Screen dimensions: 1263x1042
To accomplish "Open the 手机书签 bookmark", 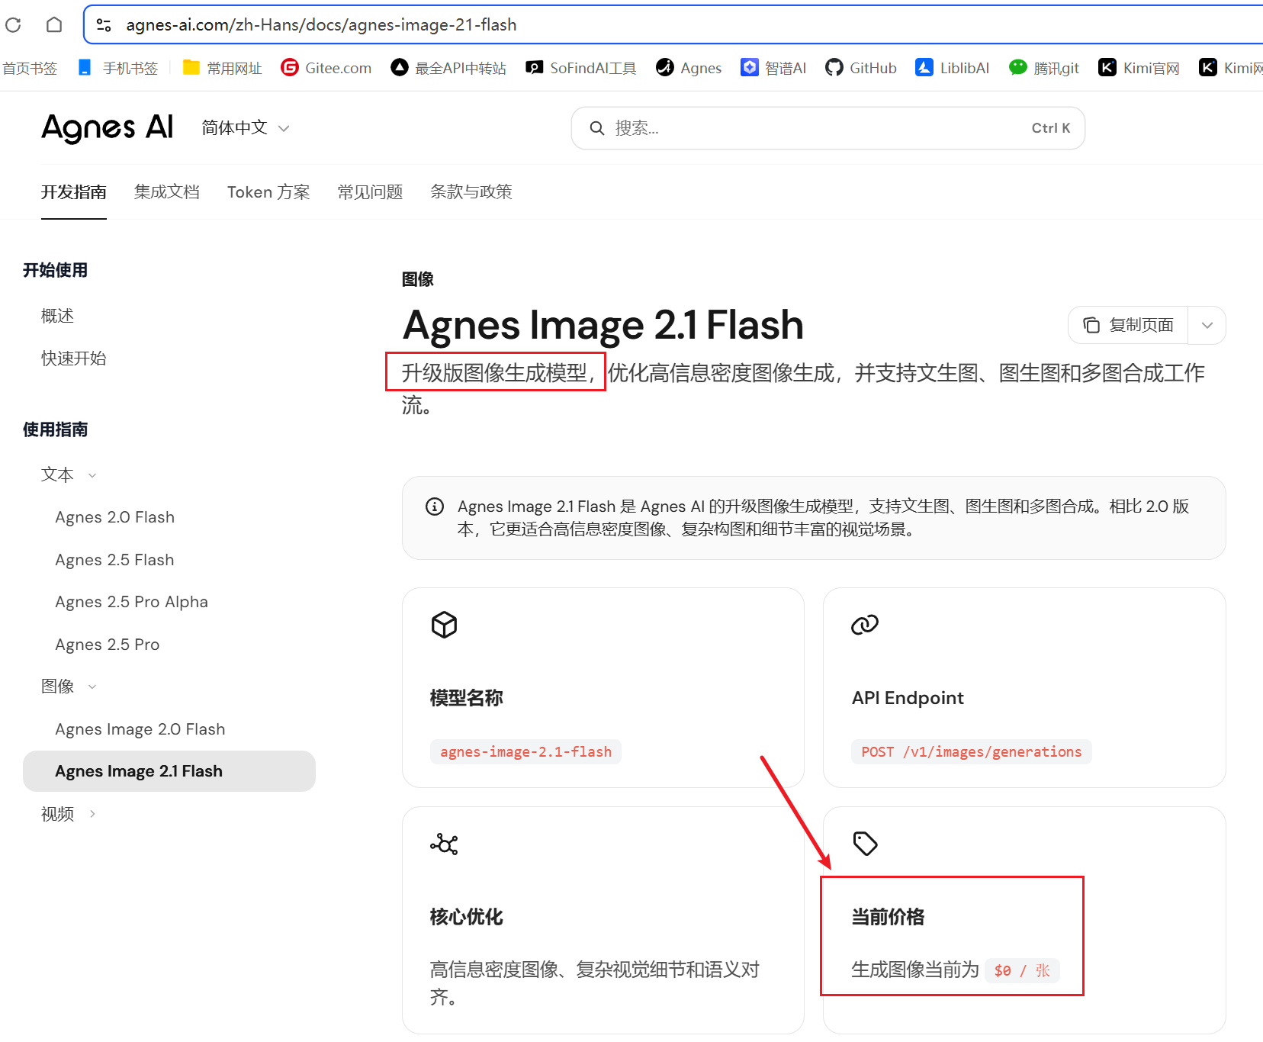I will tap(118, 68).
